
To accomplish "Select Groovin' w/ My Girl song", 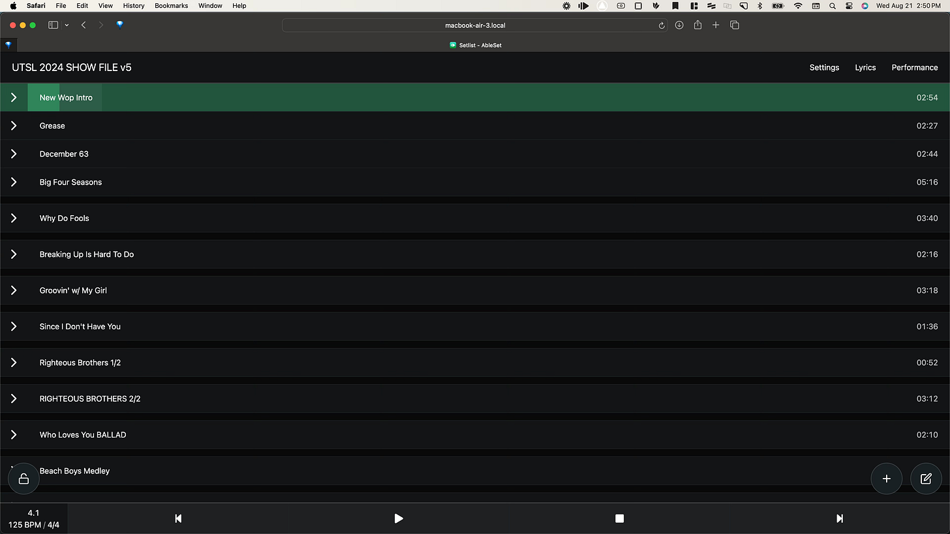I will (x=73, y=290).
